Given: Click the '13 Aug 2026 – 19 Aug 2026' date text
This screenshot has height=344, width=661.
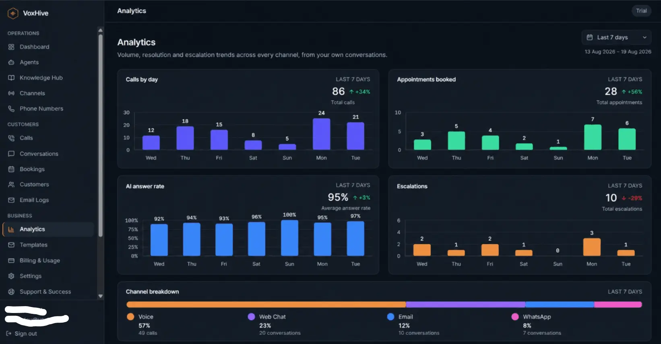Looking at the screenshot, I should point(618,52).
